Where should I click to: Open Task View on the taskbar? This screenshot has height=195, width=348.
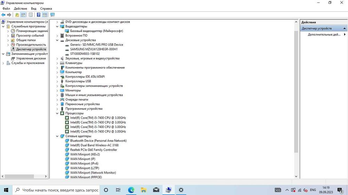pyautogui.click(x=118, y=190)
